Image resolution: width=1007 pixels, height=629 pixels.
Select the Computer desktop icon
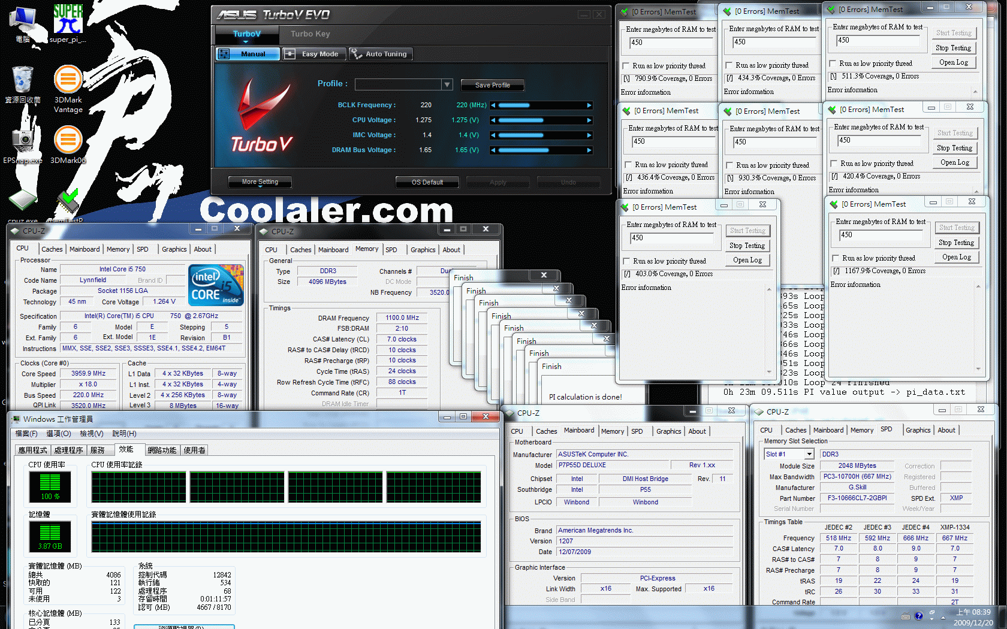coord(23,24)
